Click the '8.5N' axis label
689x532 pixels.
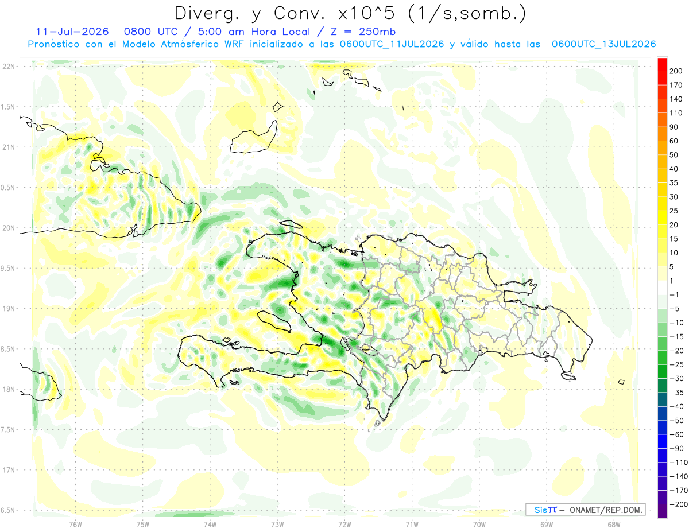(9, 349)
